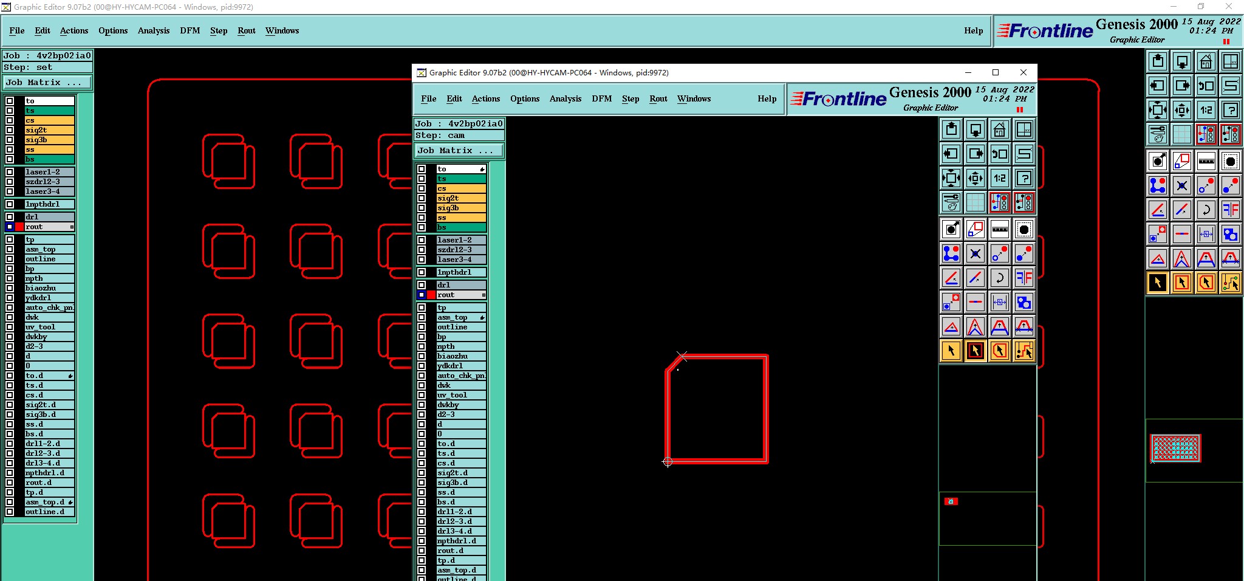Viewport: 1244px width, 581px height.
Task: Click the pan down icon in front window
Action: pyautogui.click(x=976, y=129)
